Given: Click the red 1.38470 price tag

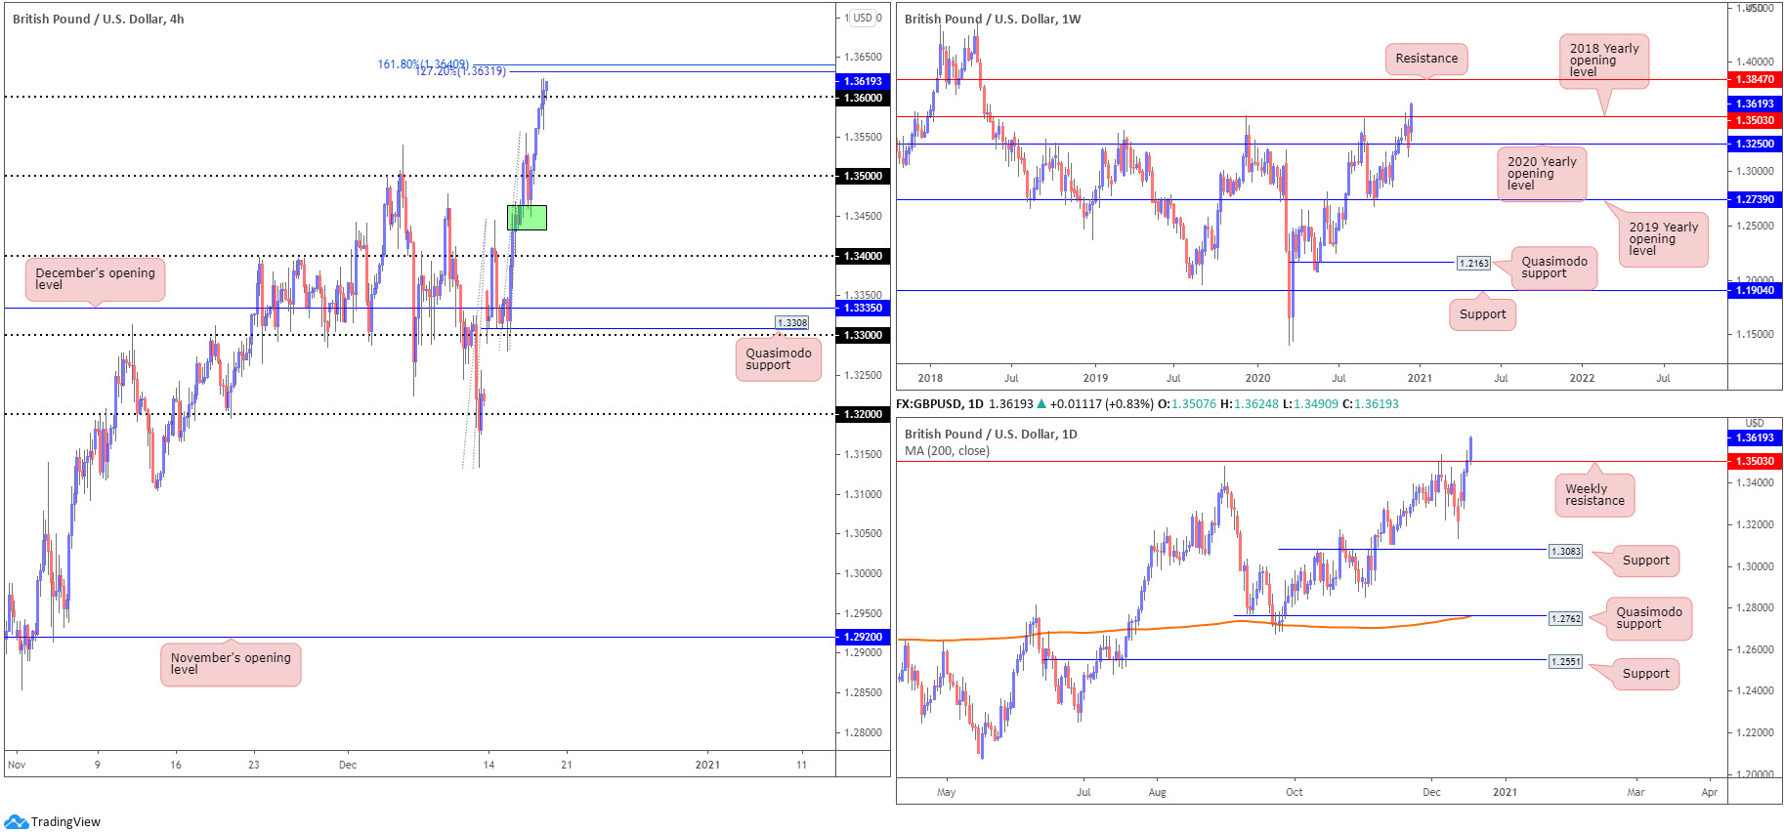Looking at the screenshot, I should click(x=1755, y=79).
